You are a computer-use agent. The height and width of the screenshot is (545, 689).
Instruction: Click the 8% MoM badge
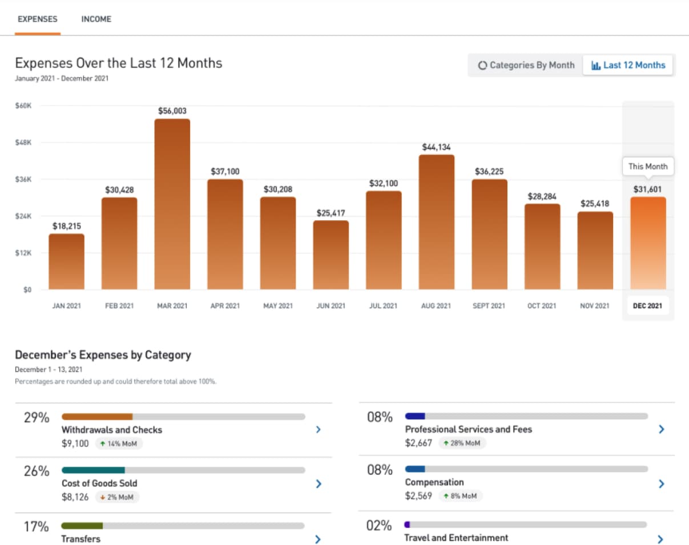tap(460, 496)
